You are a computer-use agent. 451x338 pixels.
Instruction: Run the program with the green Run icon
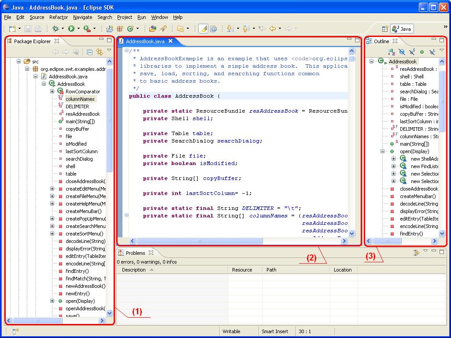coord(71,29)
